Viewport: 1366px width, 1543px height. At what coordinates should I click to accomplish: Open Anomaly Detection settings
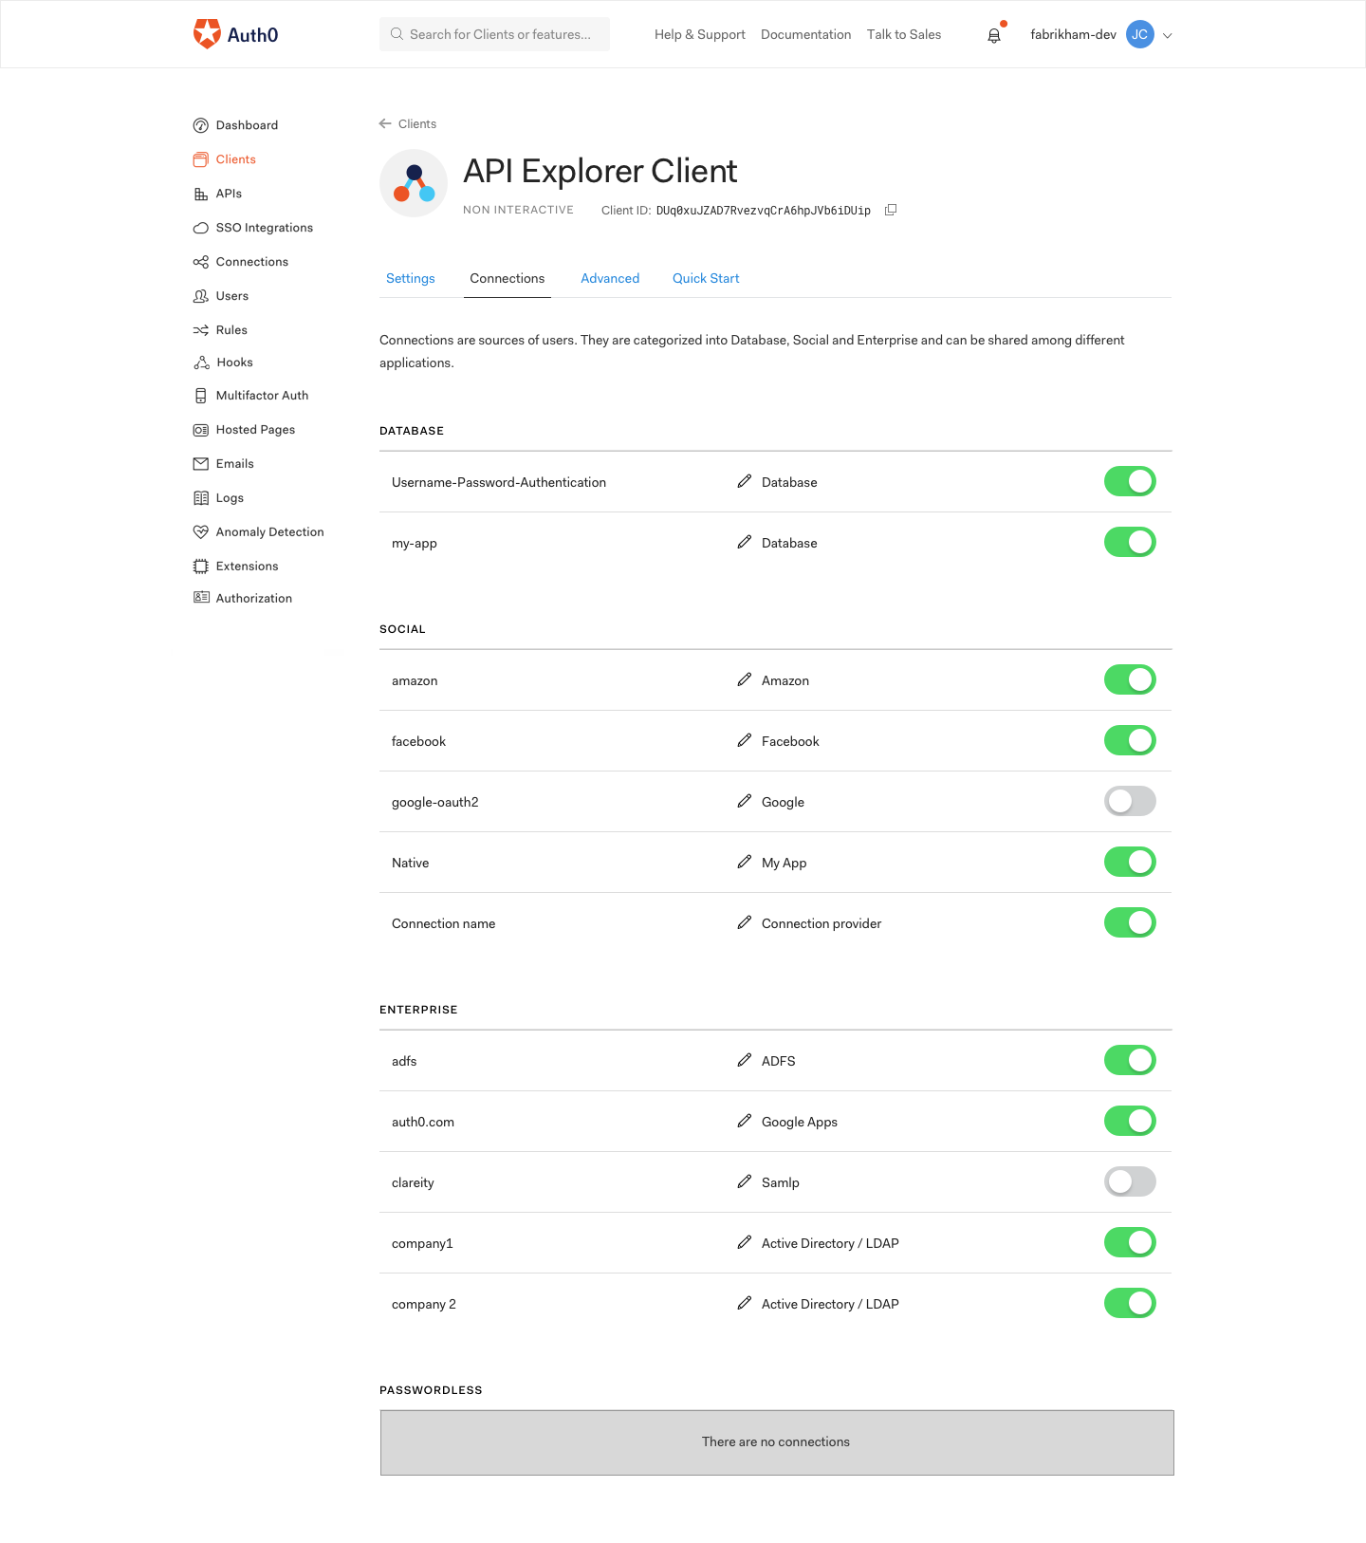coord(268,531)
